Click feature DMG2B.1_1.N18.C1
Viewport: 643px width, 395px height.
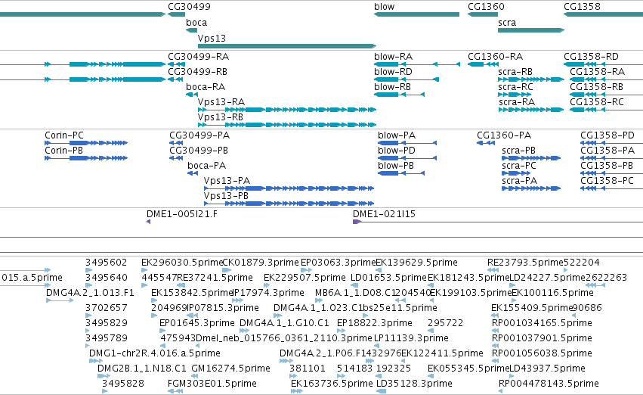(x=104, y=377)
